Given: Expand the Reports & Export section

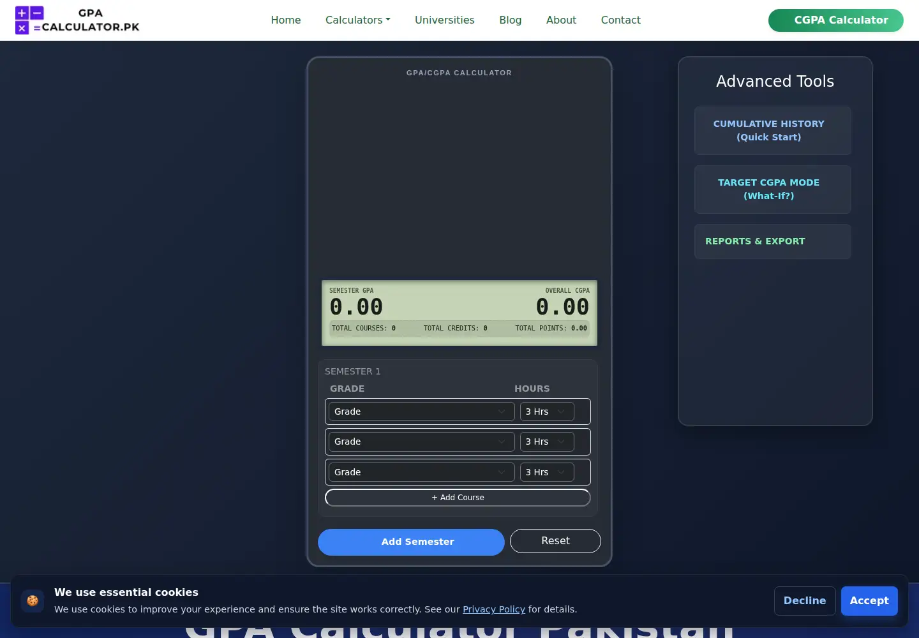Looking at the screenshot, I should [773, 241].
